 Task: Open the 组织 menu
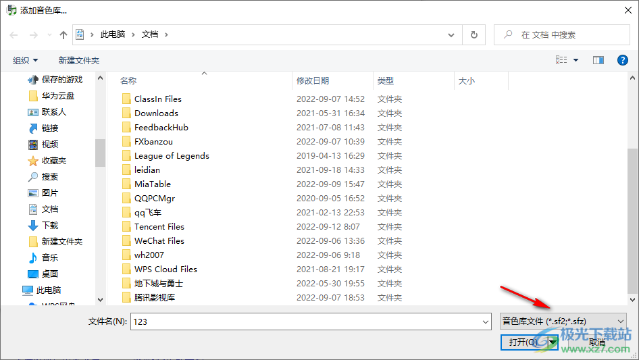(x=25, y=60)
